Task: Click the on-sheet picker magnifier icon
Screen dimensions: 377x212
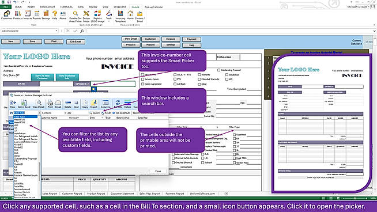Action: 94,89
